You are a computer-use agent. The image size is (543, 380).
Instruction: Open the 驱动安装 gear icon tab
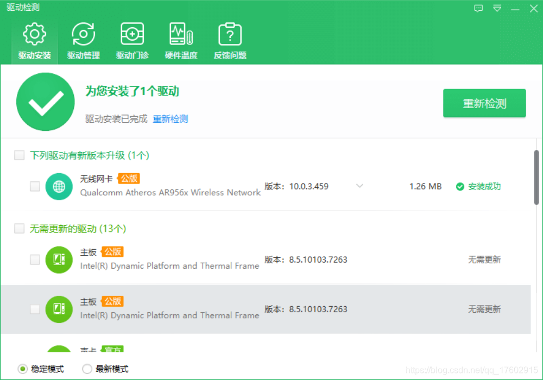tap(34, 41)
